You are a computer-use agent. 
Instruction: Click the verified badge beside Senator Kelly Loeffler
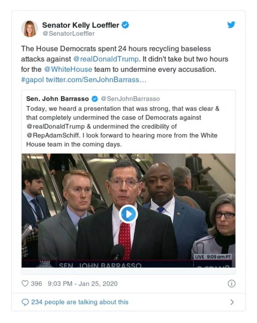pos(125,25)
